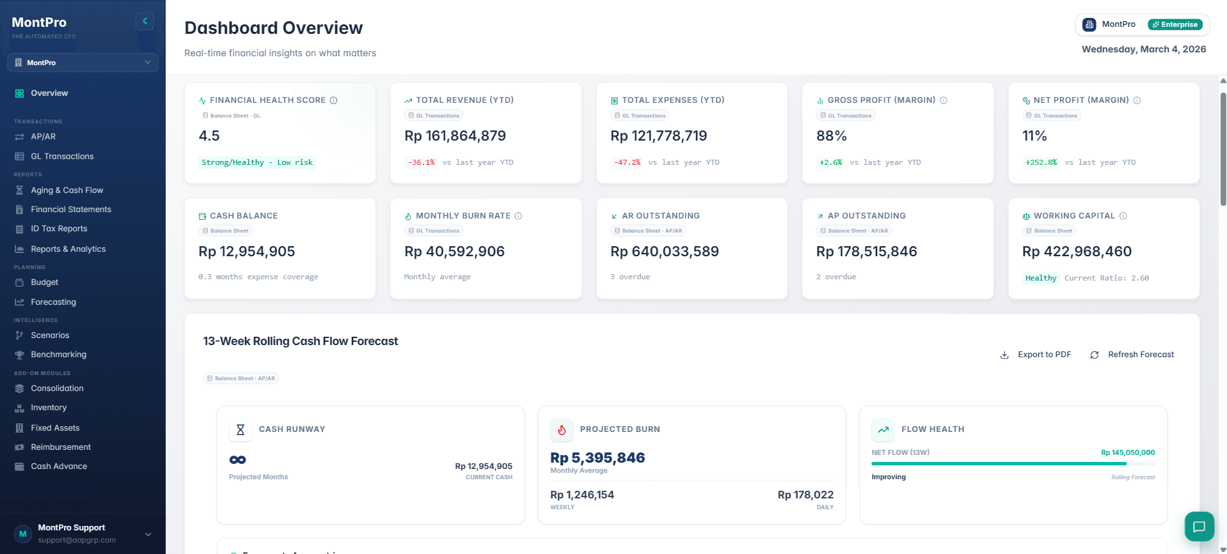This screenshot has height=554, width=1227.
Task: Click the Consolidation layers icon
Action: 19,389
